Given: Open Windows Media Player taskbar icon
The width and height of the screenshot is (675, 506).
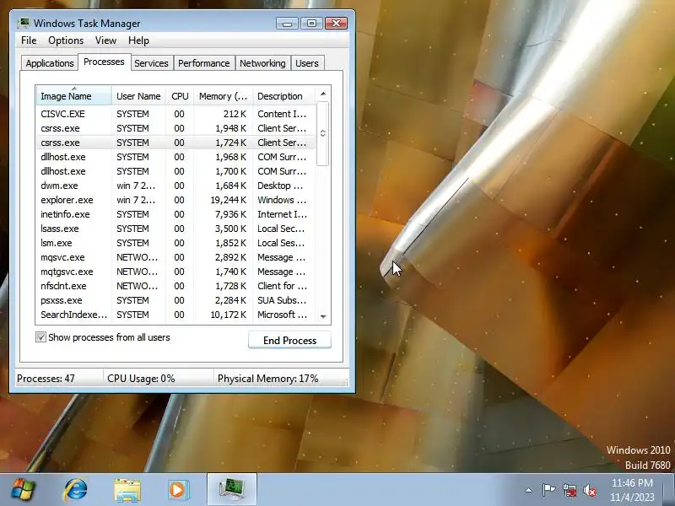Looking at the screenshot, I should [178, 490].
